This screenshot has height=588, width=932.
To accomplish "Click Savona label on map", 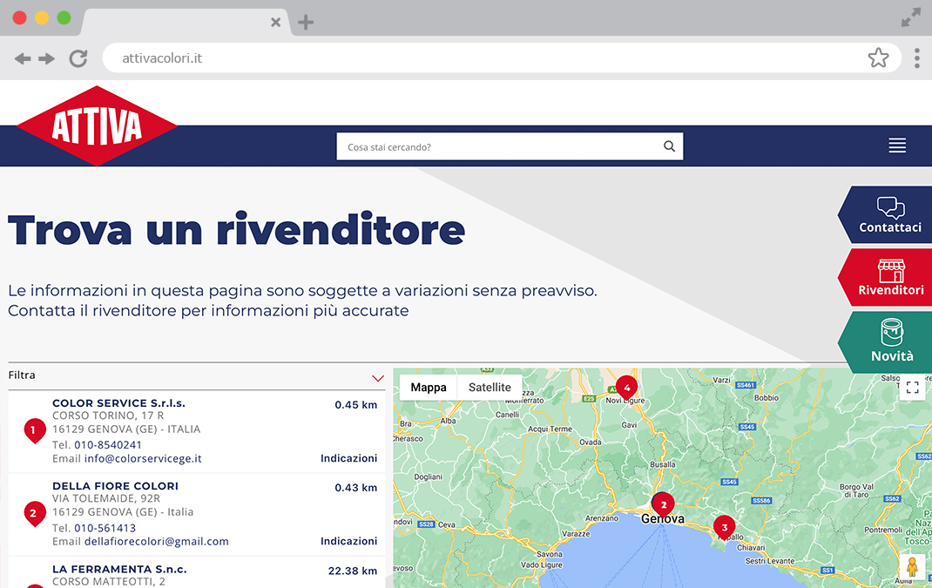I will click(550, 554).
